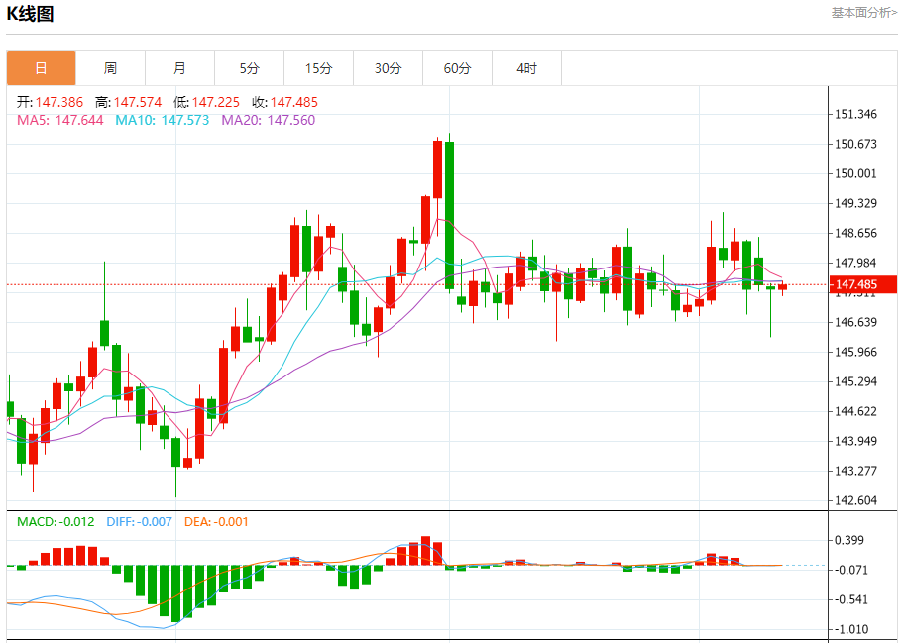Image resolution: width=904 pixels, height=643 pixels.
Task: Click the DEA: -0.001 indicator label
Action: coord(216,522)
